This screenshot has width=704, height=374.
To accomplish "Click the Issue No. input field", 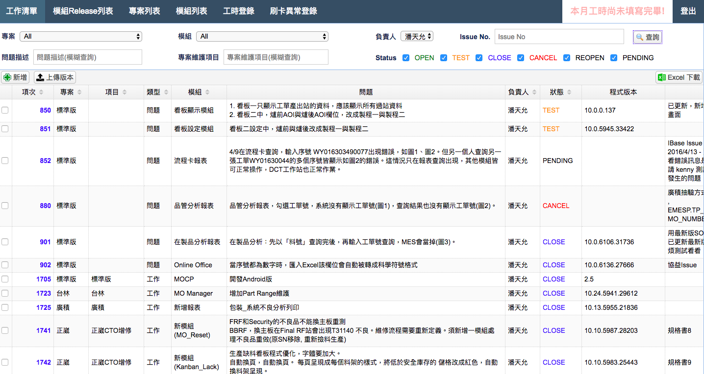I will (559, 37).
